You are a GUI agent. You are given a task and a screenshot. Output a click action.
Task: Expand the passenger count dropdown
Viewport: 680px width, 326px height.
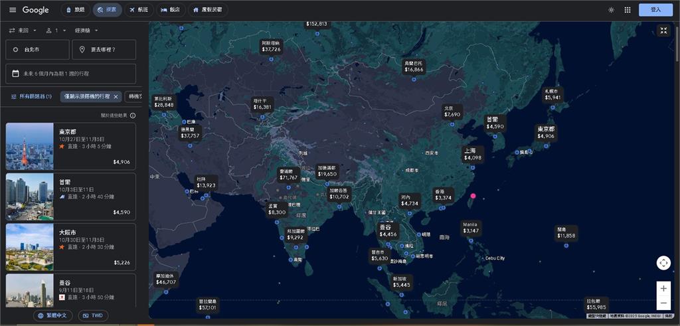pyautogui.click(x=56, y=31)
